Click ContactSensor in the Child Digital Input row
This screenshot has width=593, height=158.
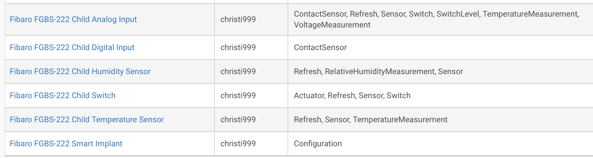coord(320,48)
